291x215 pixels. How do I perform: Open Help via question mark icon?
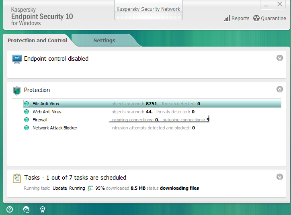tap(10, 209)
